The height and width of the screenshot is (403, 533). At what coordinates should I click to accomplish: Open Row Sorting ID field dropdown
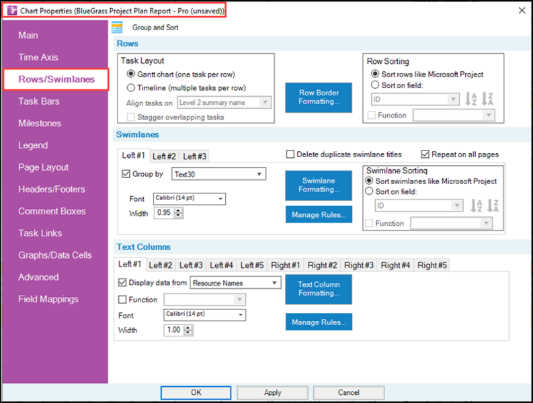click(415, 99)
